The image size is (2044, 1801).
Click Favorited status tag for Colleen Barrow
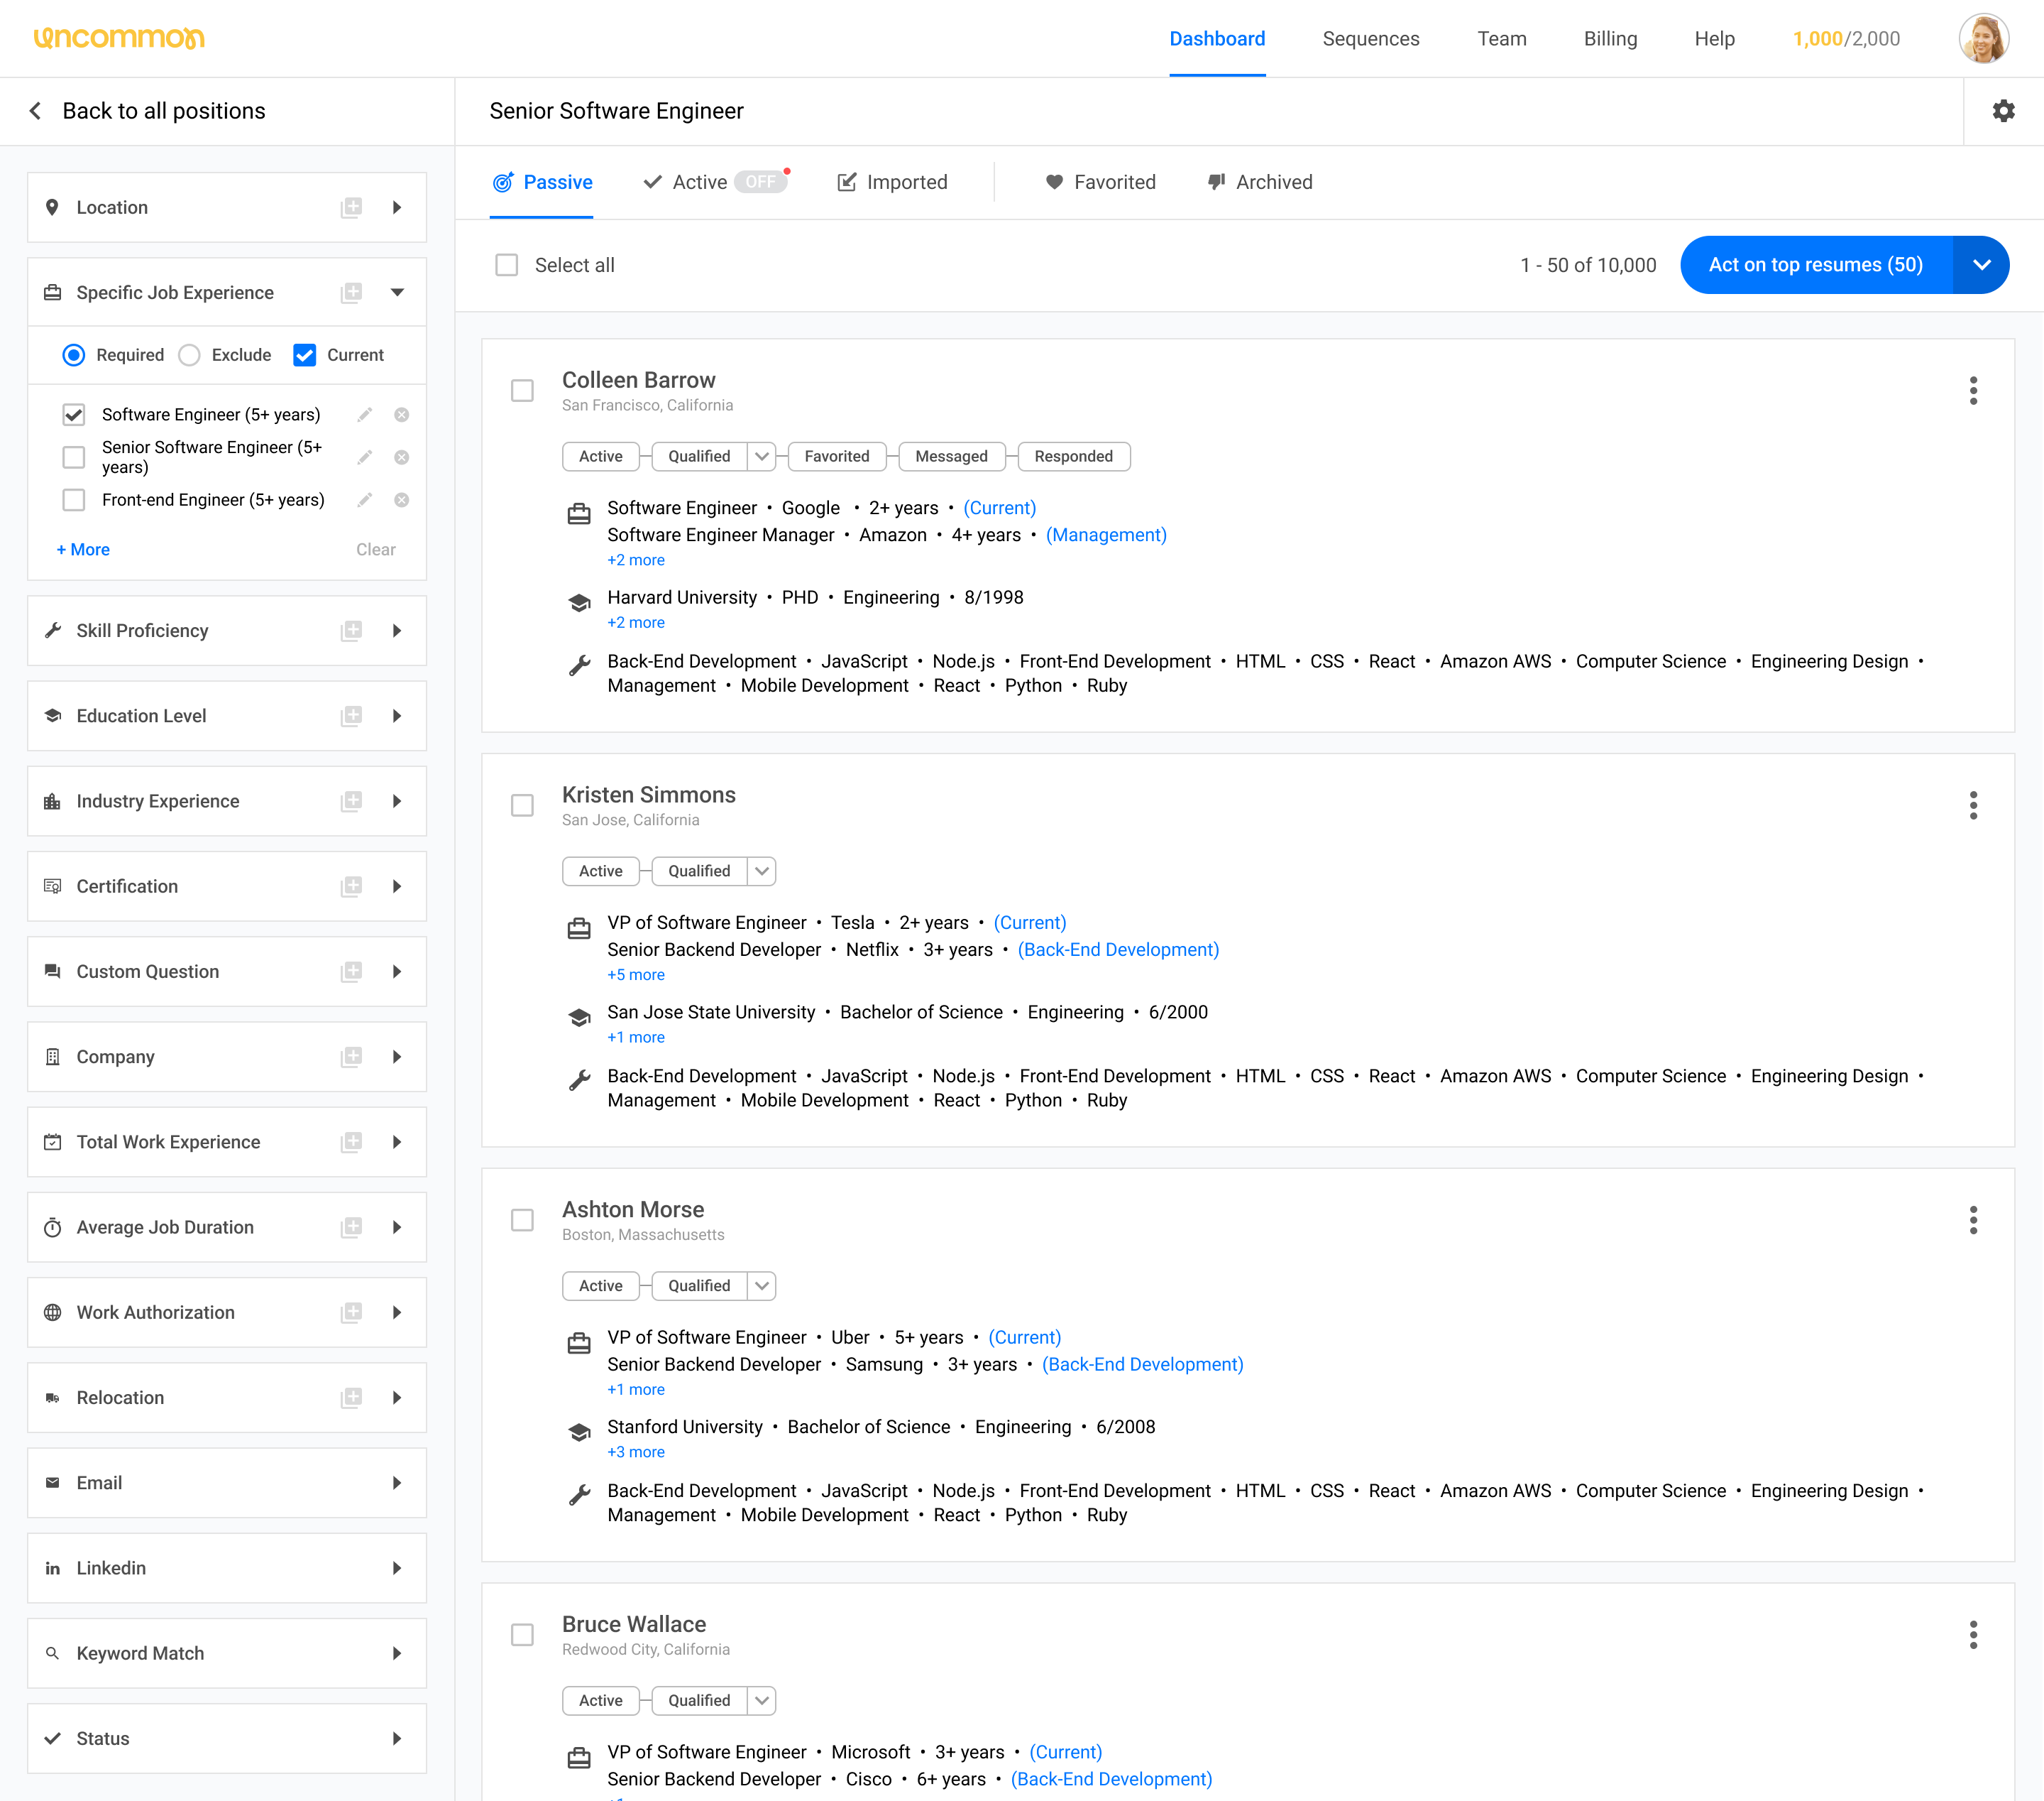837,456
